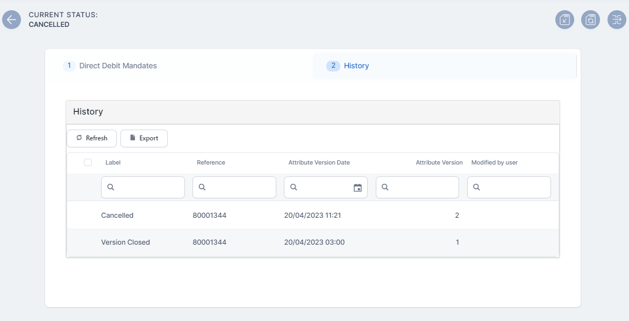The height and width of the screenshot is (321, 629).
Task: Toggle the select-all checkbox in table header
Action: coord(88,162)
